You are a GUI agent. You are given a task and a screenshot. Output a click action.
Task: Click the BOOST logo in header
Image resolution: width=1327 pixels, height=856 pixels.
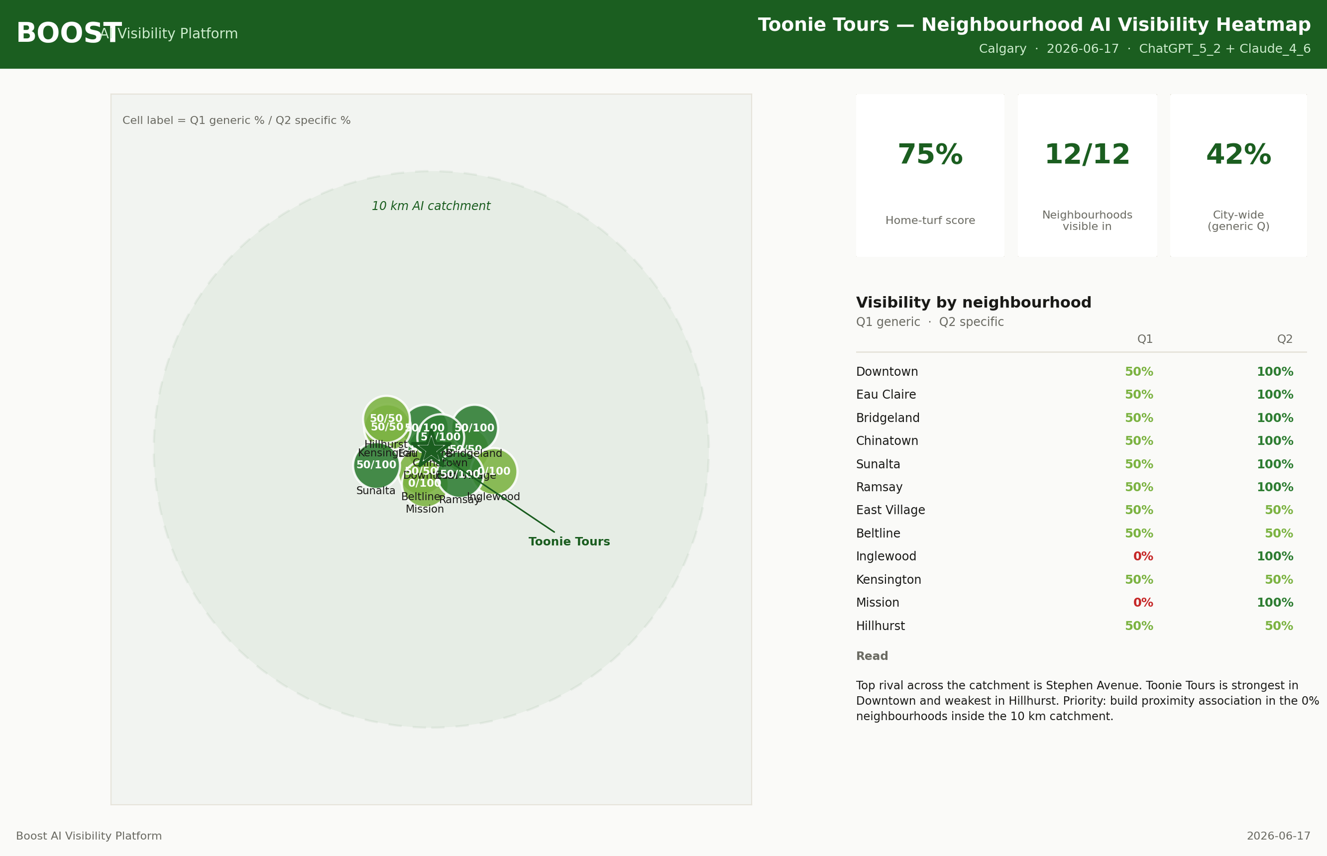coord(68,34)
